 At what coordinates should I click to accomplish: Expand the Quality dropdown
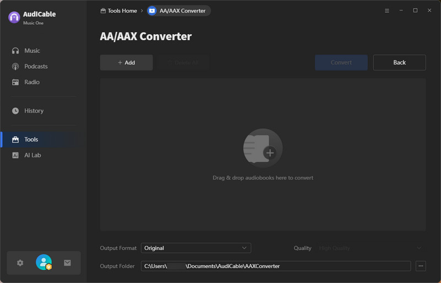[371, 248]
